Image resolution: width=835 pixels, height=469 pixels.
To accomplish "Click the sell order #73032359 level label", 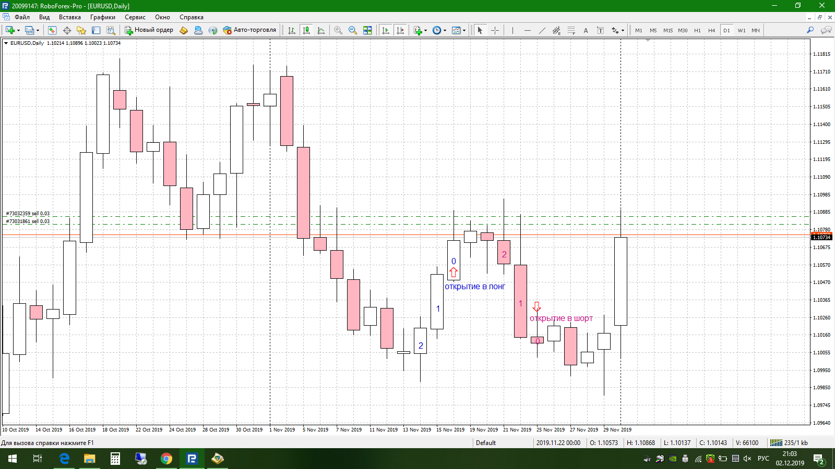I will click(x=28, y=214).
